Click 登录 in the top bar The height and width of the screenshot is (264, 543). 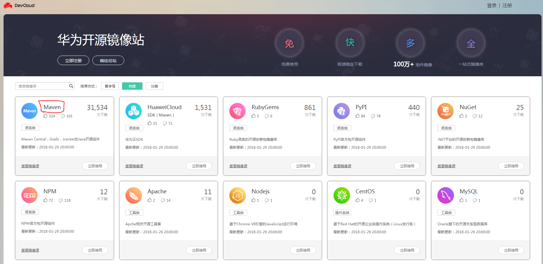(492, 5)
